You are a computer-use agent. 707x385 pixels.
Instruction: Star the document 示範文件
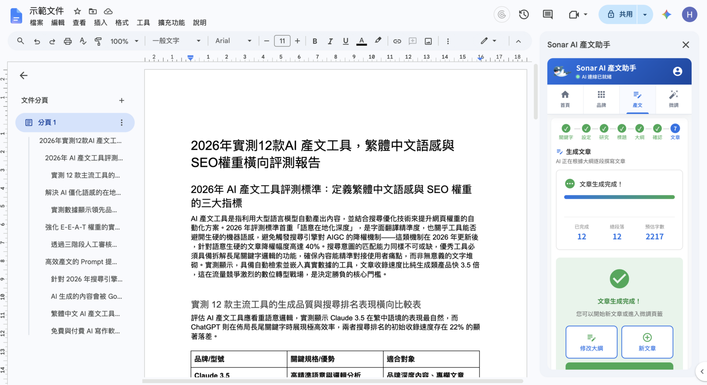click(x=77, y=11)
